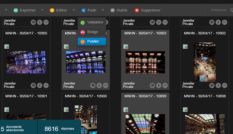Select thumbnail MNHN - 30/04/17 - 10905
This screenshot has height=134, width=233.
tap(26, 62)
